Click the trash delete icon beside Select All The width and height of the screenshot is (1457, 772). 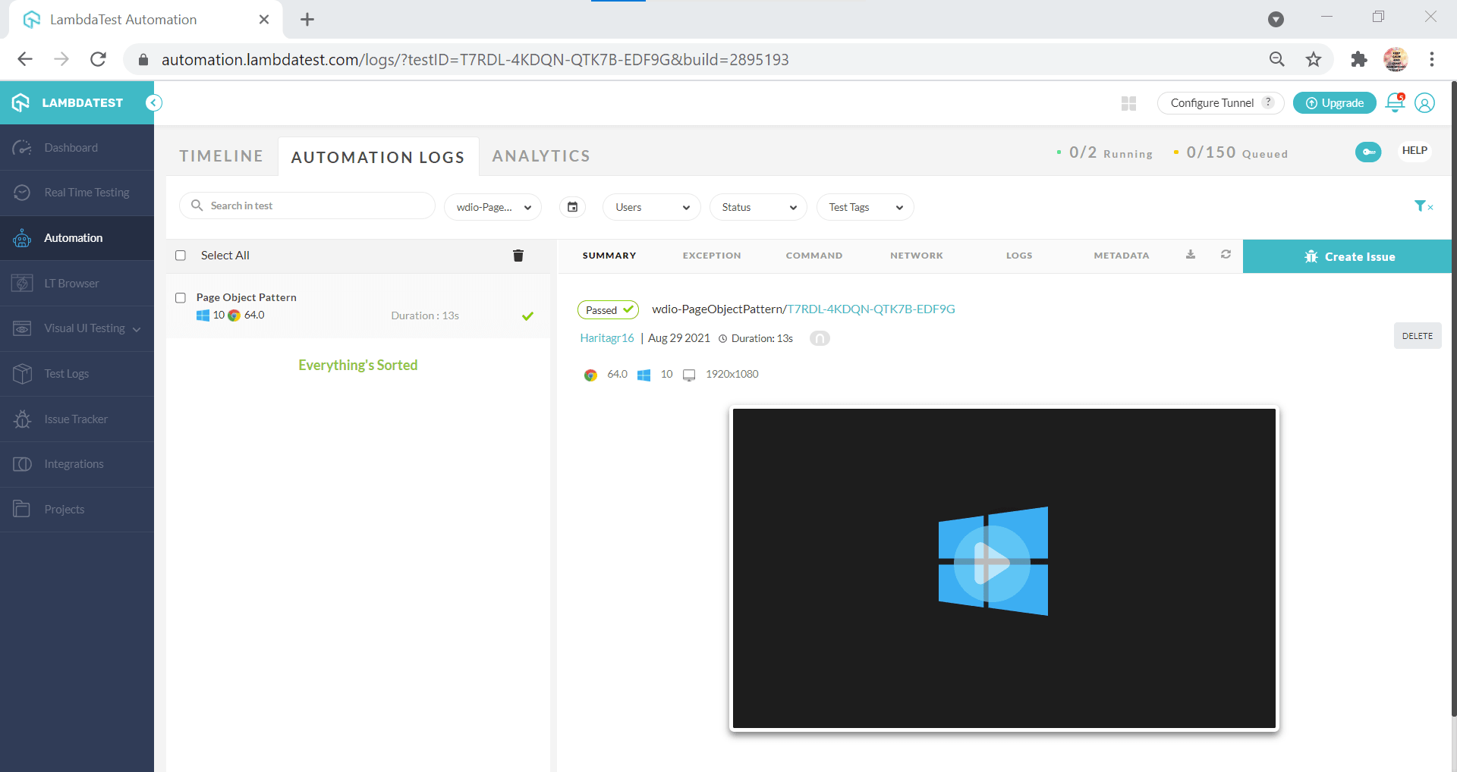point(518,256)
